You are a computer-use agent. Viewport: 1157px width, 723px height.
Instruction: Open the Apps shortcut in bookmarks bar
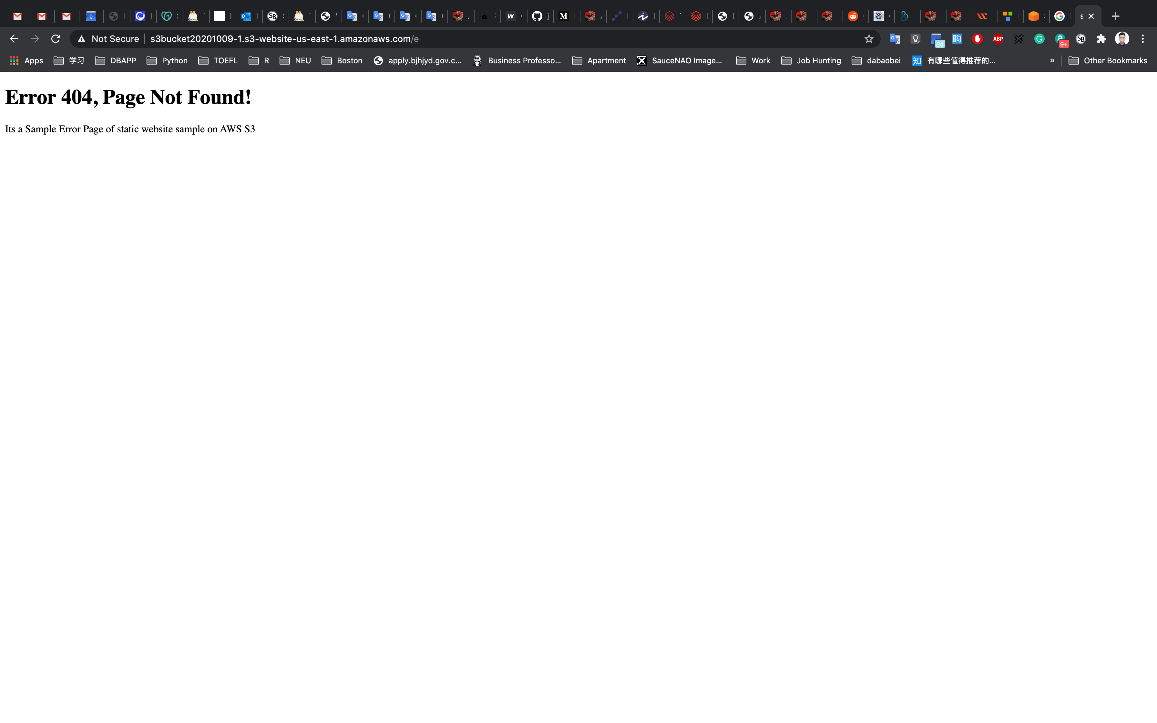pos(26,60)
